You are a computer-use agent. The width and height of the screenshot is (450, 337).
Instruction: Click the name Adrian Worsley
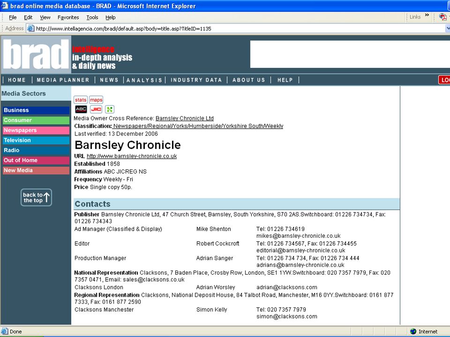(x=216, y=287)
